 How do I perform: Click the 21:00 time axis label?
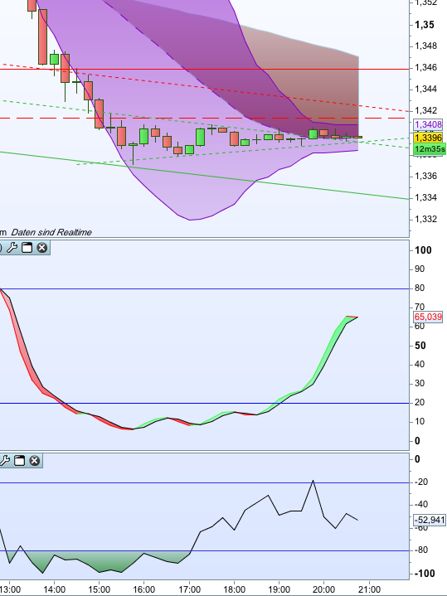(369, 589)
